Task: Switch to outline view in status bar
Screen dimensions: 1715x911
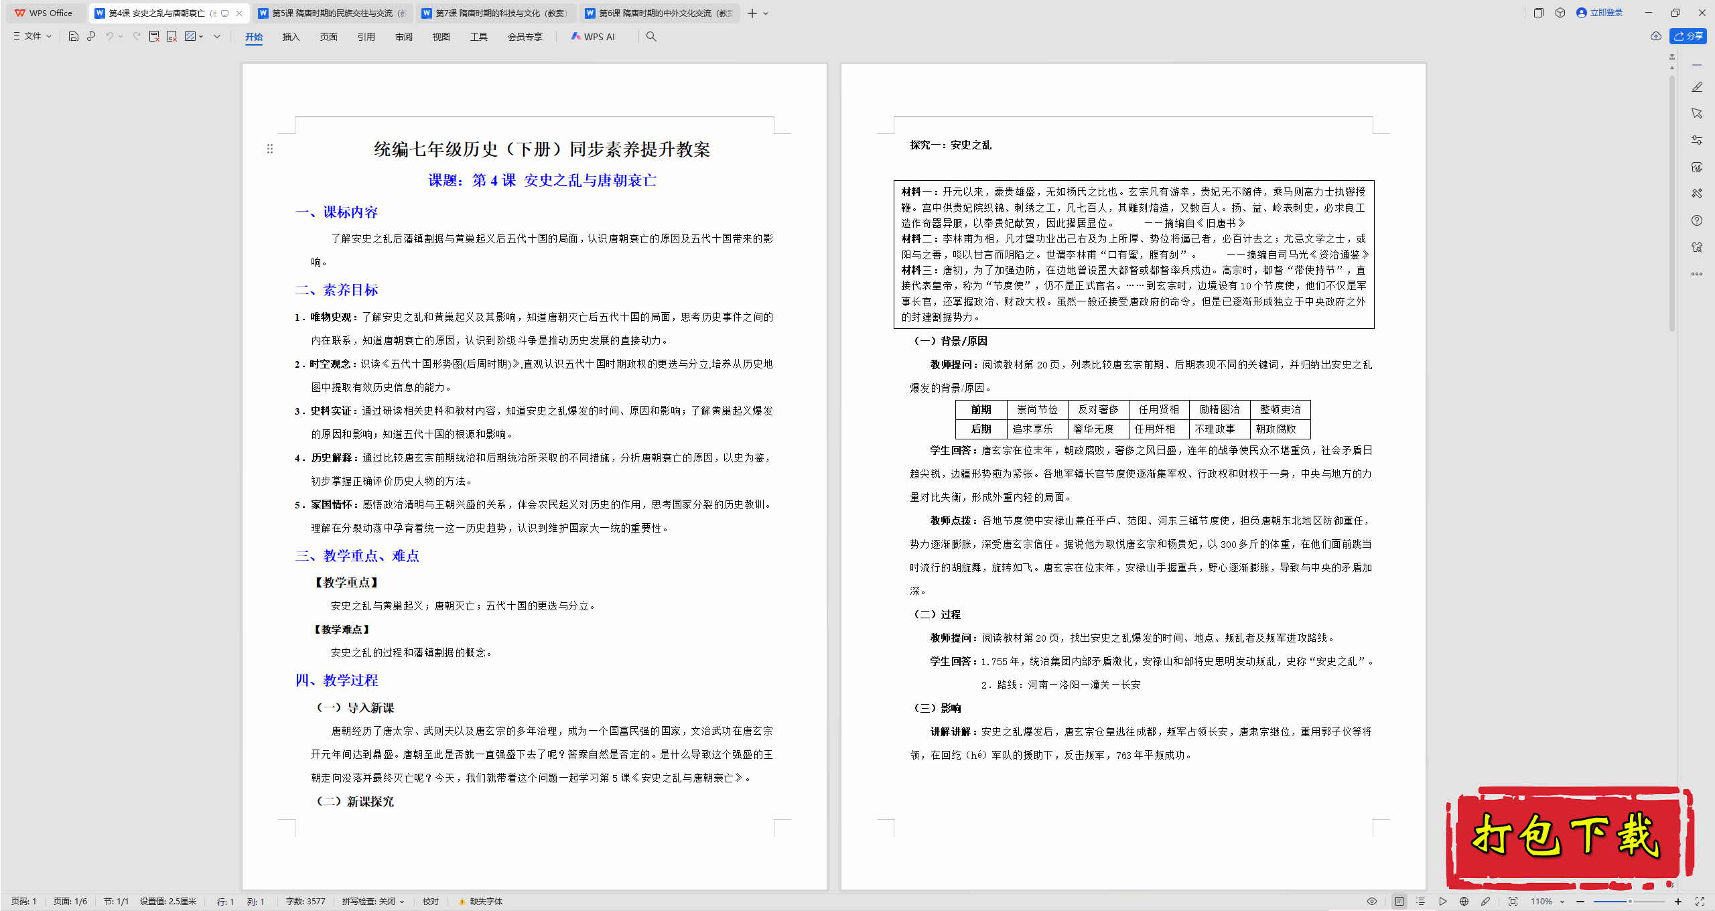Action: click(1421, 902)
